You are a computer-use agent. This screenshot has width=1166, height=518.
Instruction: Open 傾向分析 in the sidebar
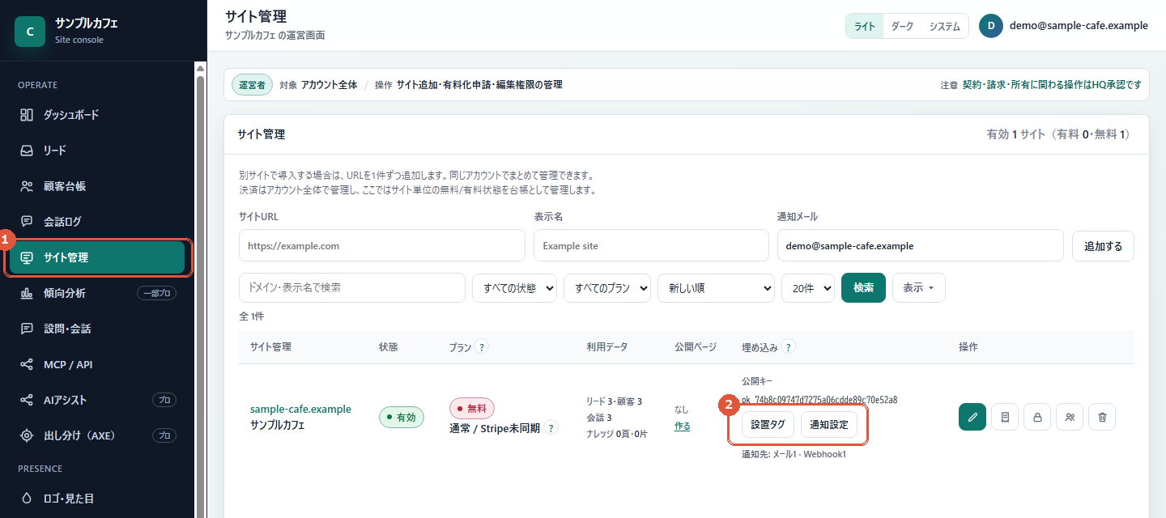tap(97, 293)
